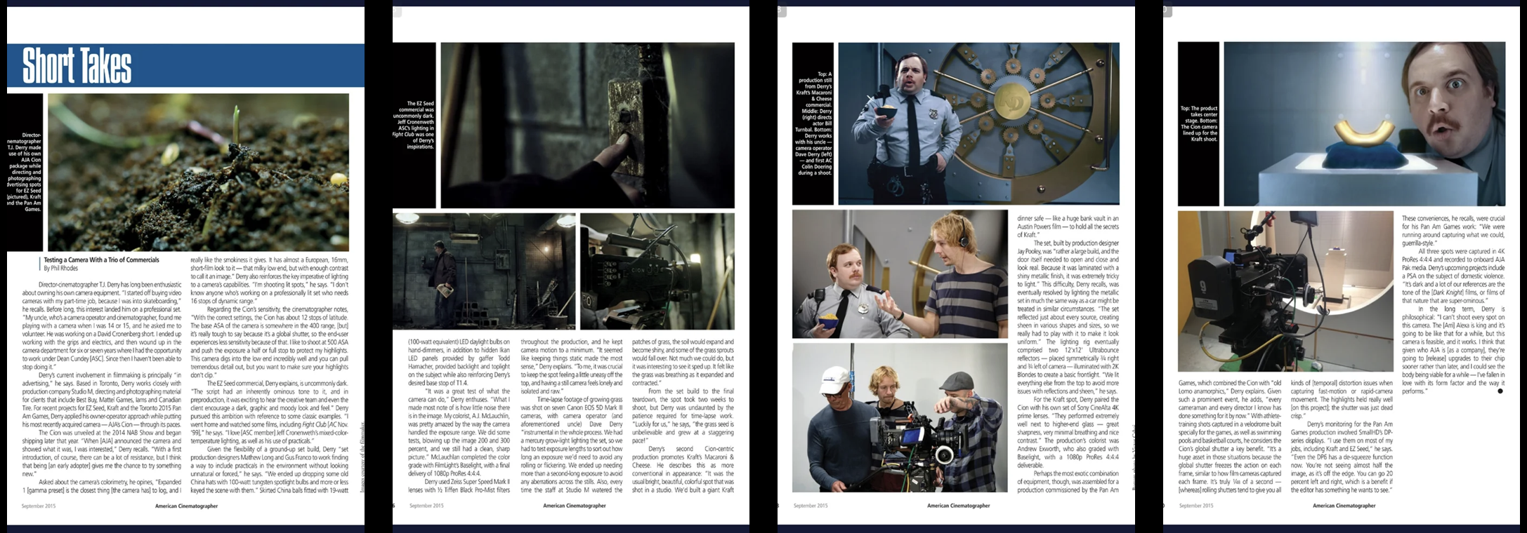Open the close-up Cion camera on dark set
Screen dimensions: 1527x533
[x=657, y=271]
